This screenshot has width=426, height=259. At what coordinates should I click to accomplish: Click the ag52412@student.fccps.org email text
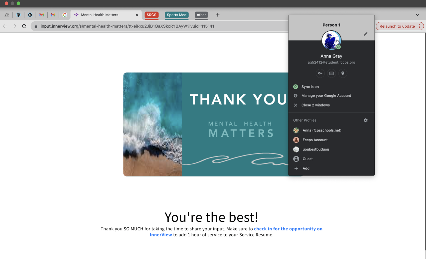tap(331, 62)
